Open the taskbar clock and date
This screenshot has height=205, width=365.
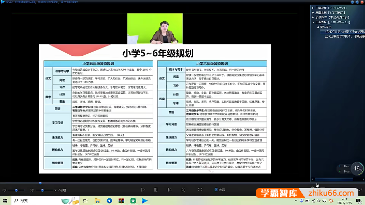pos(344,200)
